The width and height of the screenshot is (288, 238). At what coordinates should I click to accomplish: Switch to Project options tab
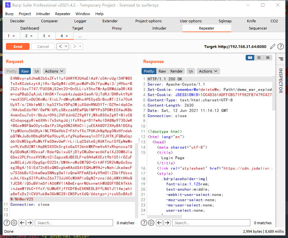(x=148, y=21)
